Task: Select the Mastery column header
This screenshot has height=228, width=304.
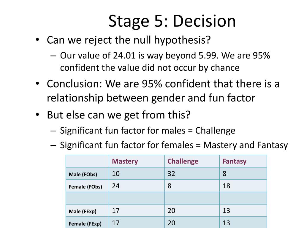Action: coord(125,161)
